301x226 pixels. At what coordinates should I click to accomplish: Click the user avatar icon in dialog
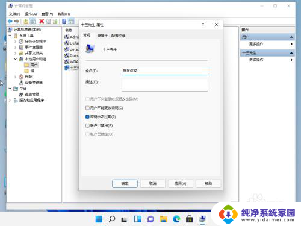tap(90, 49)
